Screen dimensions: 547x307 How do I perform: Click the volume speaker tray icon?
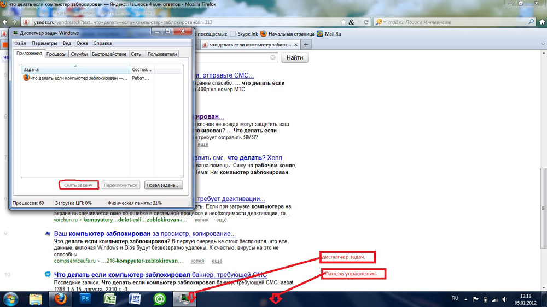tap(504, 299)
